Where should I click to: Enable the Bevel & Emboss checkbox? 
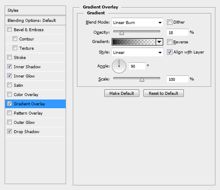click(9, 29)
